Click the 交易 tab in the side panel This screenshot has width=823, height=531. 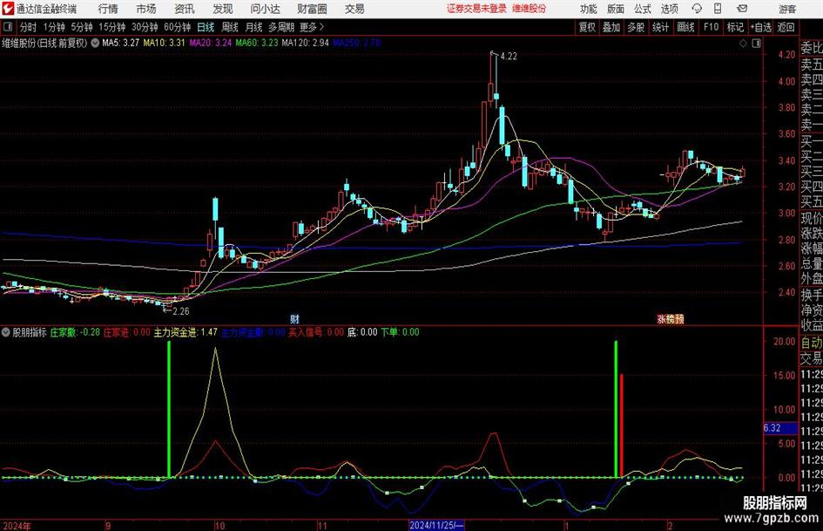(x=812, y=358)
